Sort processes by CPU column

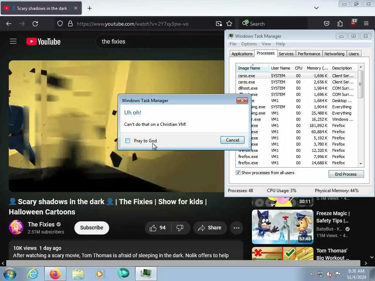[298, 68]
